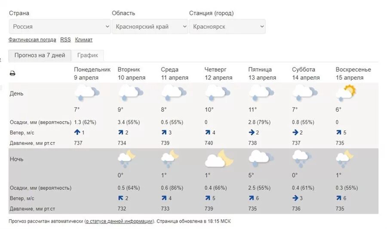Open the city dropdown showing Красноярск
This screenshot has height=229, width=387.
[227, 26]
